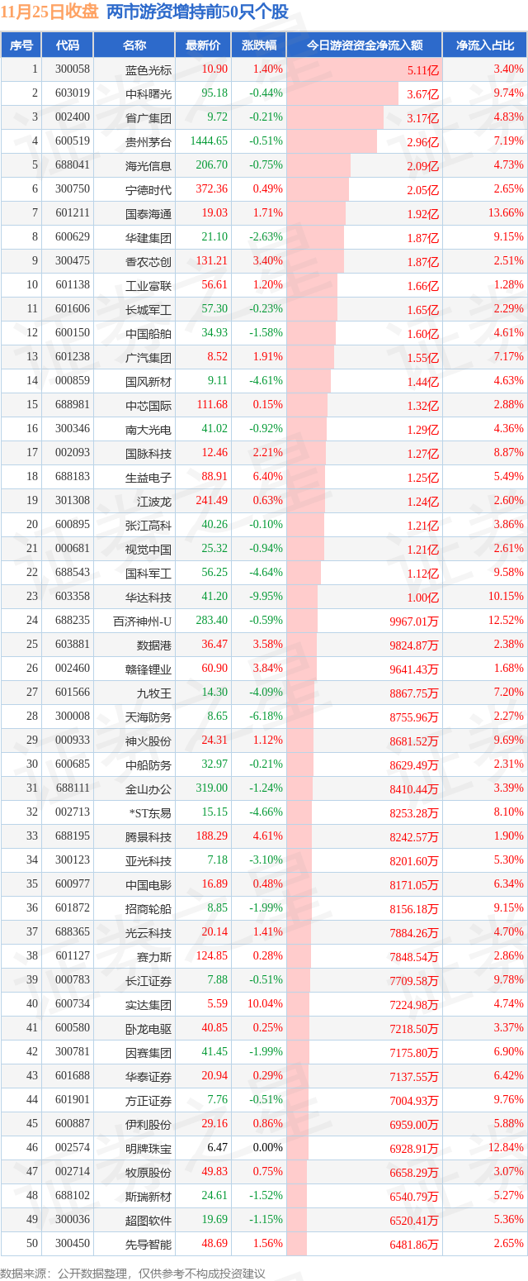The height and width of the screenshot is (1281, 528).
Task: Click 金山办公 price 319.00
Action: tap(211, 788)
